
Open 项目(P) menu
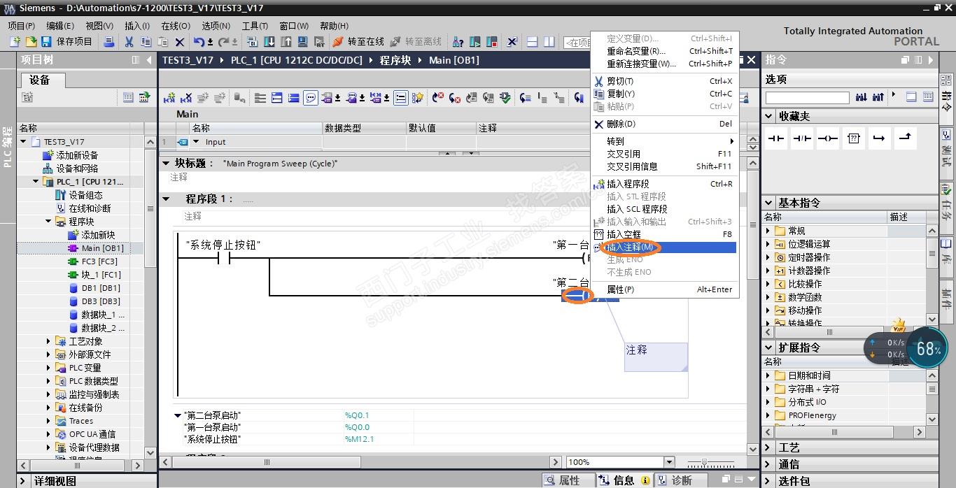coord(21,26)
